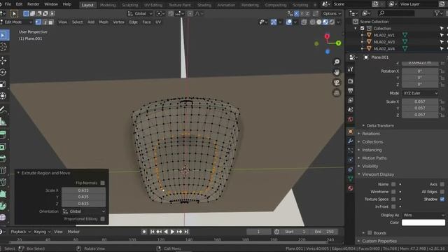The width and height of the screenshot is (448, 252).
Task: Enable solid viewport shading
Action: pyautogui.click(x=319, y=22)
